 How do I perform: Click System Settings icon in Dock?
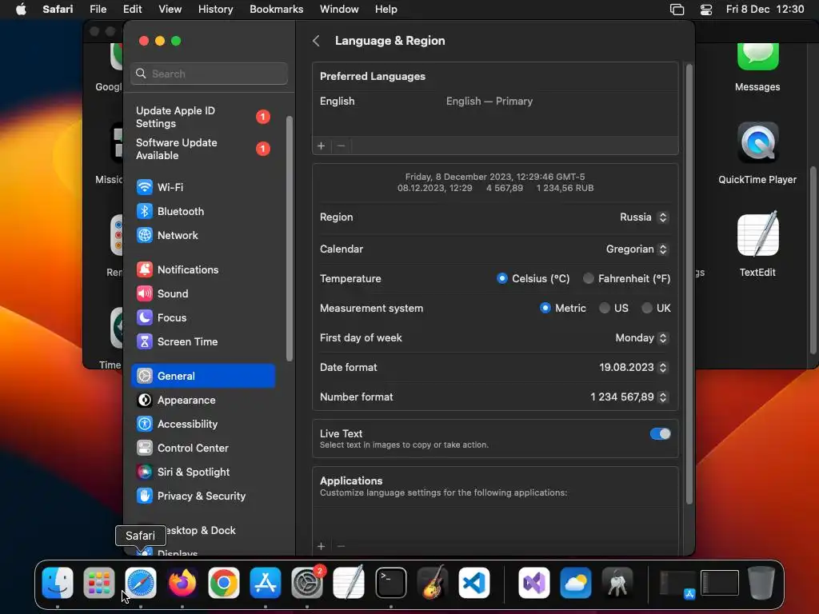[x=306, y=582]
